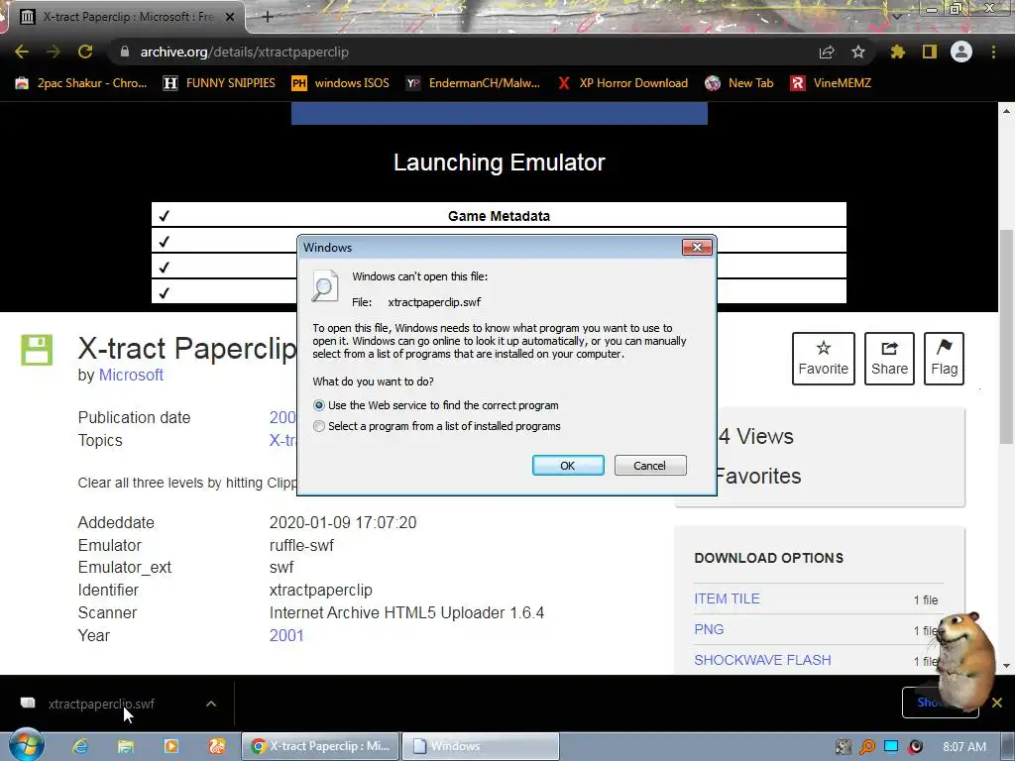Screen dimensions: 1015x761
Task: Open FUNNY SNIPPIES bookmark
Action: [x=219, y=83]
